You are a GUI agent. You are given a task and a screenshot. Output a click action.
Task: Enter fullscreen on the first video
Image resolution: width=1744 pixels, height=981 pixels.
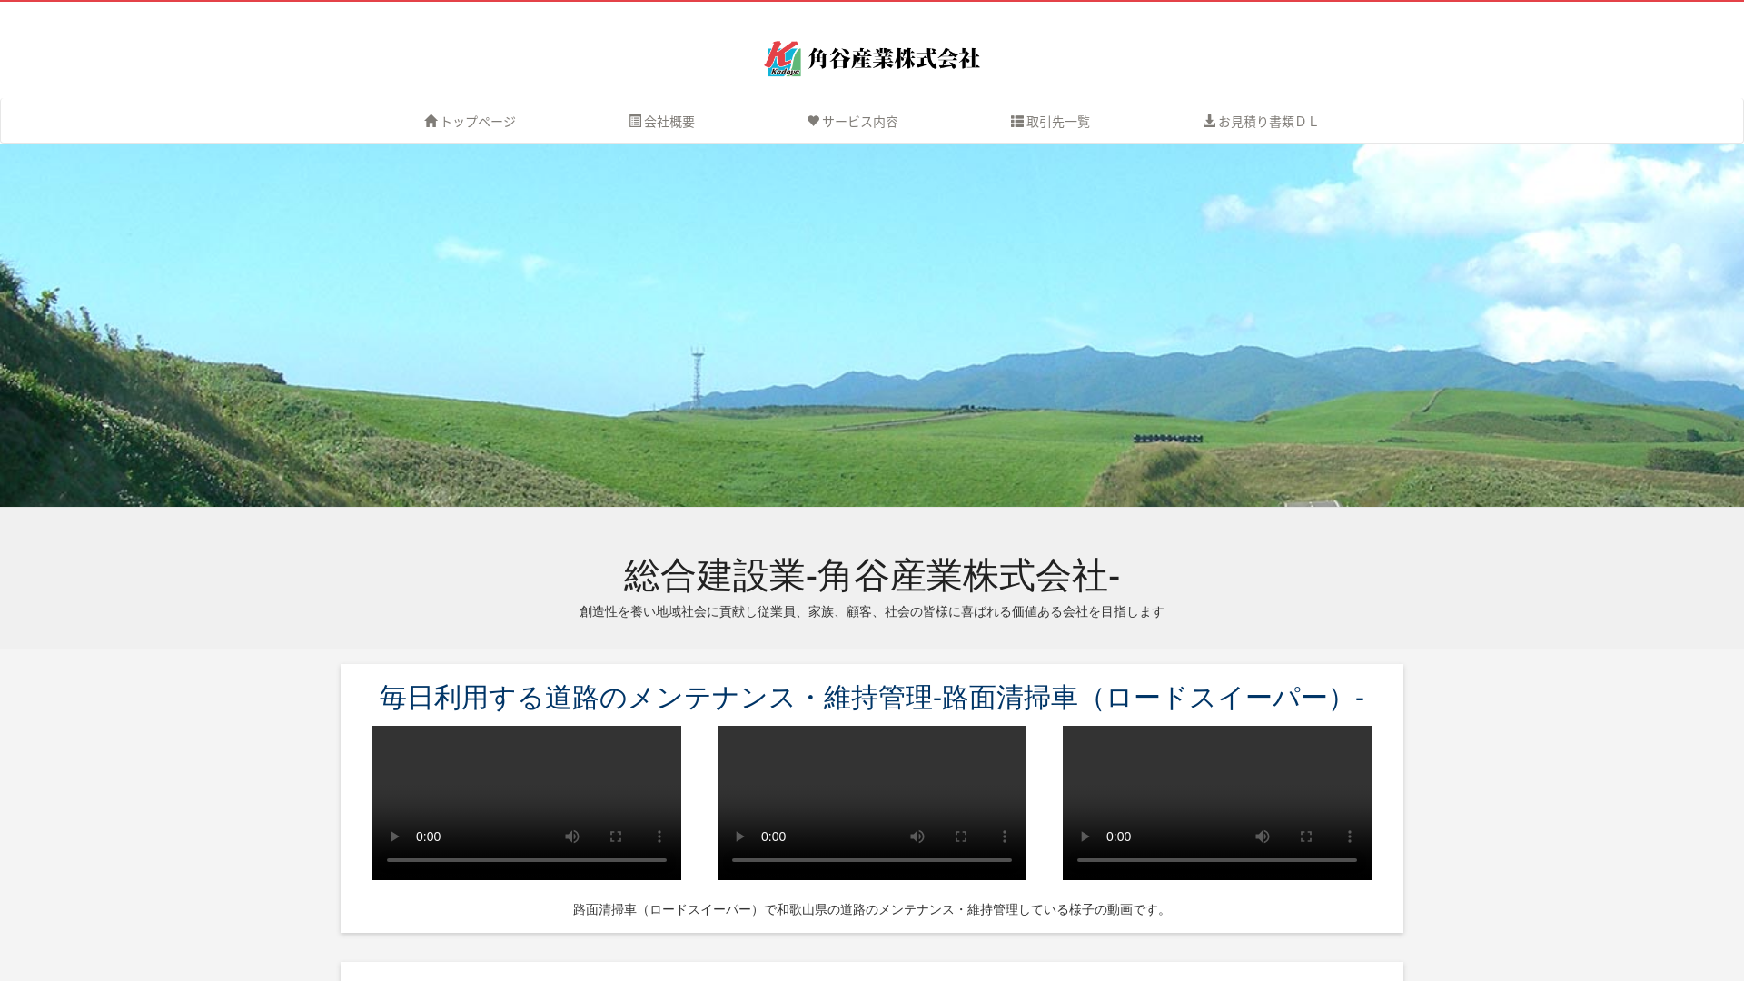(616, 837)
